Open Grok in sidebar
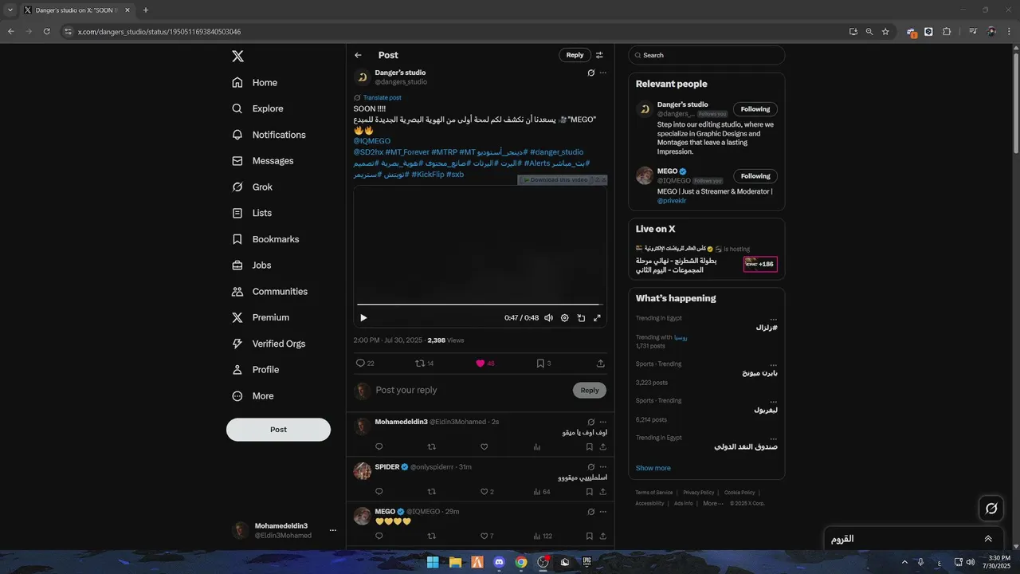The width and height of the screenshot is (1020, 574). 252,187
